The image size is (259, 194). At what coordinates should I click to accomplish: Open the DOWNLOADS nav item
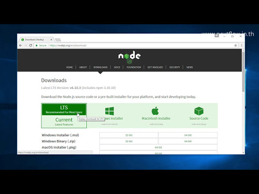point(100,67)
